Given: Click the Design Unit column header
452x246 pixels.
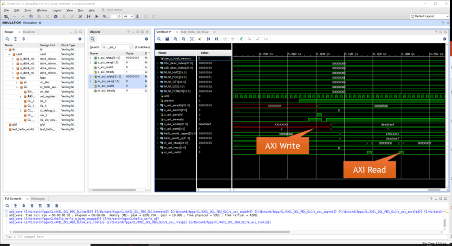Looking at the screenshot, I should pyautogui.click(x=48, y=45).
